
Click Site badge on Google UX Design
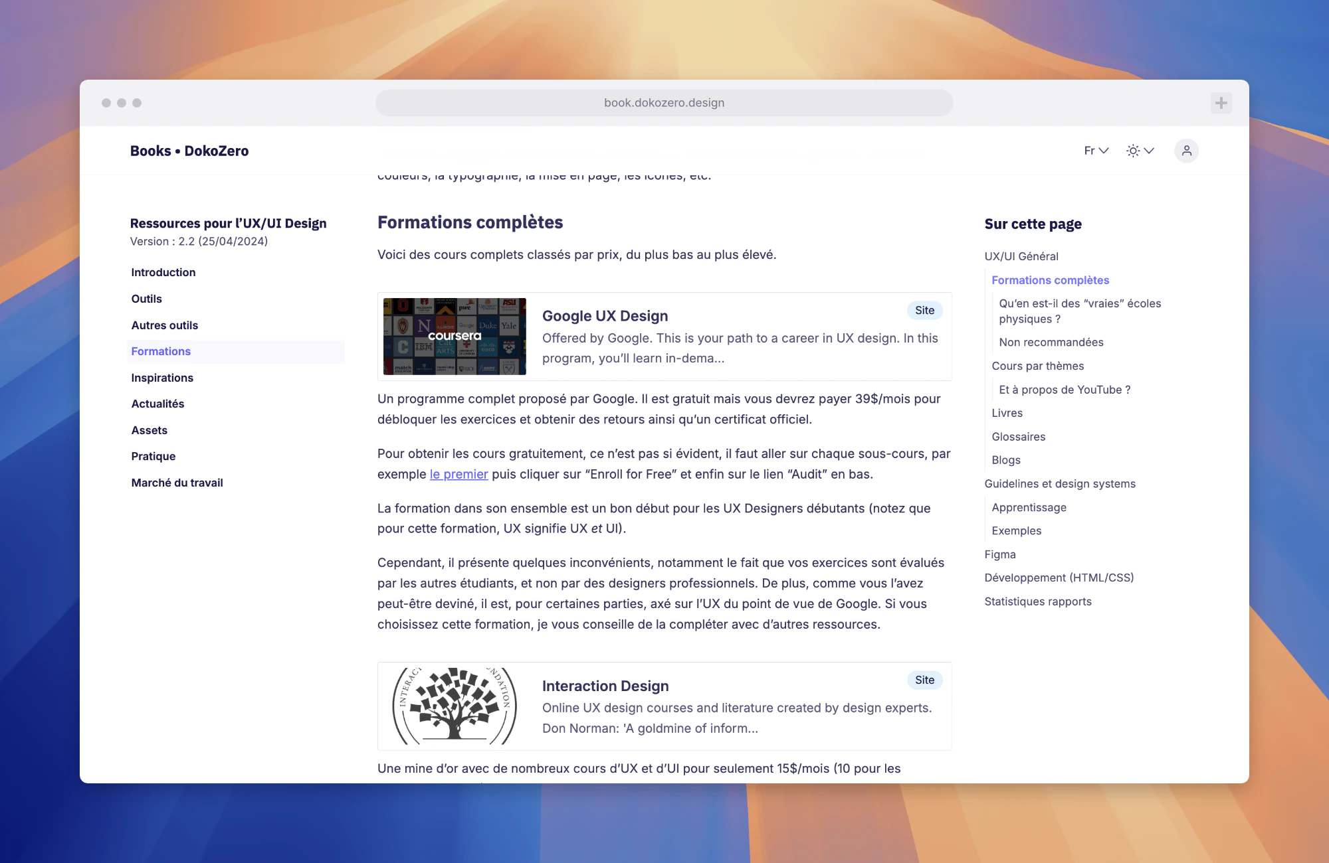coord(924,310)
